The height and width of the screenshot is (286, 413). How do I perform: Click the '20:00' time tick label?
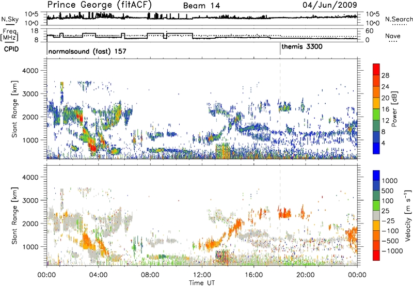[305, 275]
